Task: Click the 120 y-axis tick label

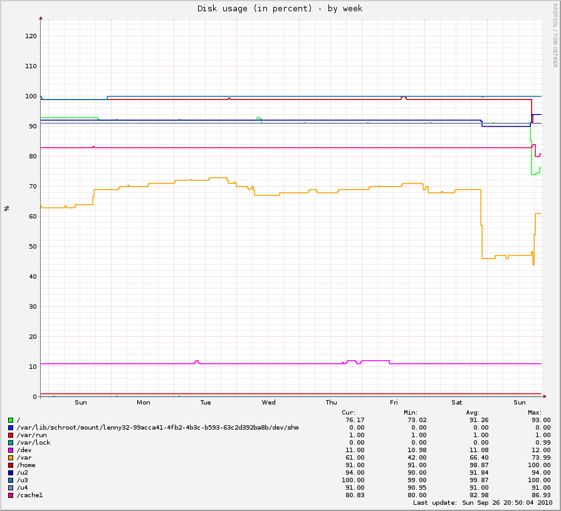Action: (31, 36)
